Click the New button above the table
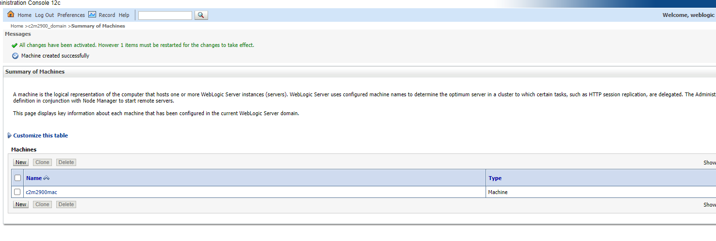This screenshot has width=716, height=241. click(x=21, y=162)
